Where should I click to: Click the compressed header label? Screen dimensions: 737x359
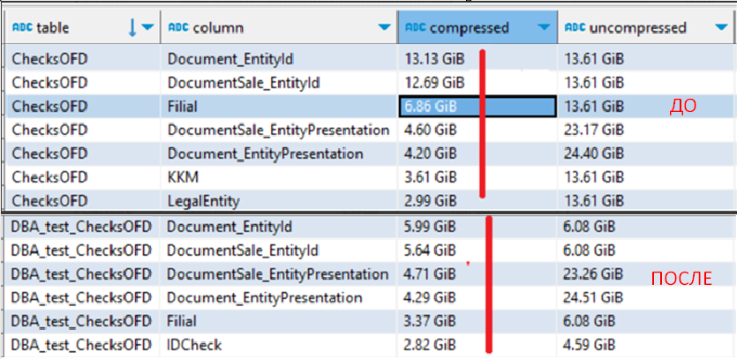coord(469,28)
